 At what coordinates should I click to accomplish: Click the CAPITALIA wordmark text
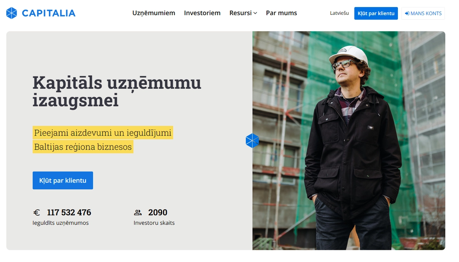tap(48, 13)
